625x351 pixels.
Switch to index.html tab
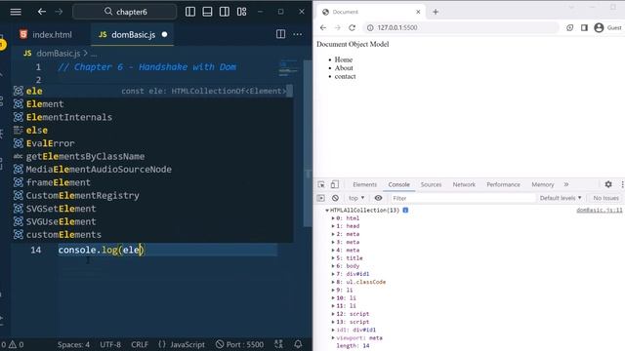[46, 35]
